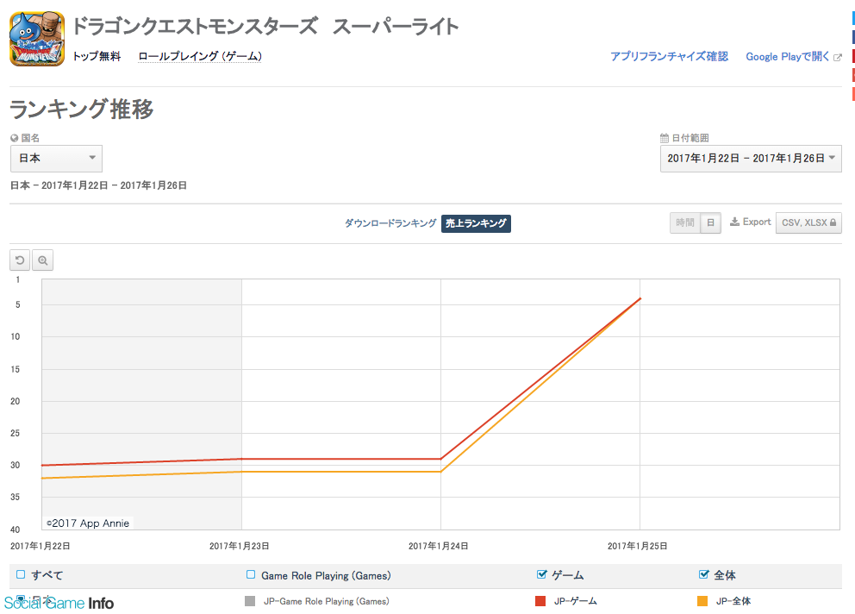The height and width of the screenshot is (614, 855).
Task: Toggle the すべて checkbox
Action: tap(21, 574)
